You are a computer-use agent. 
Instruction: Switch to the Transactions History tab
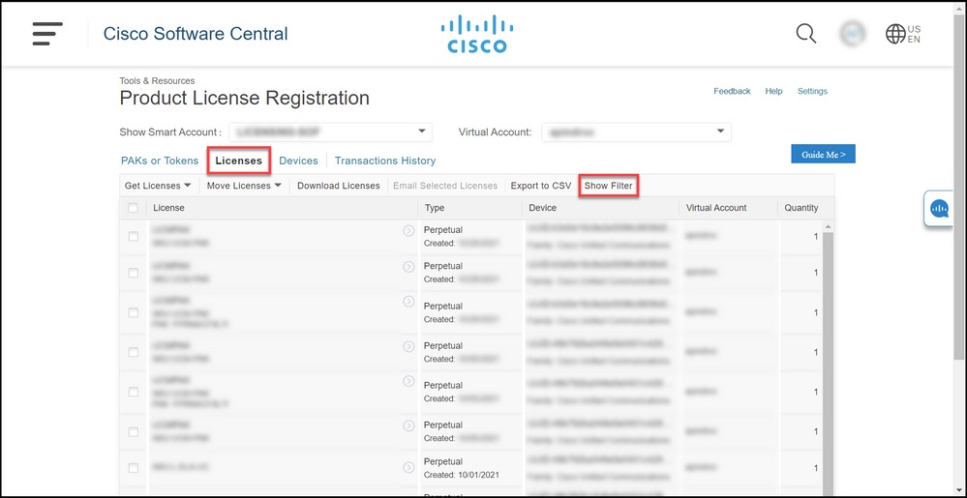385,161
